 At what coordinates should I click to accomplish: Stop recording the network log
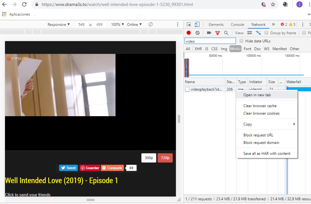[189, 33]
